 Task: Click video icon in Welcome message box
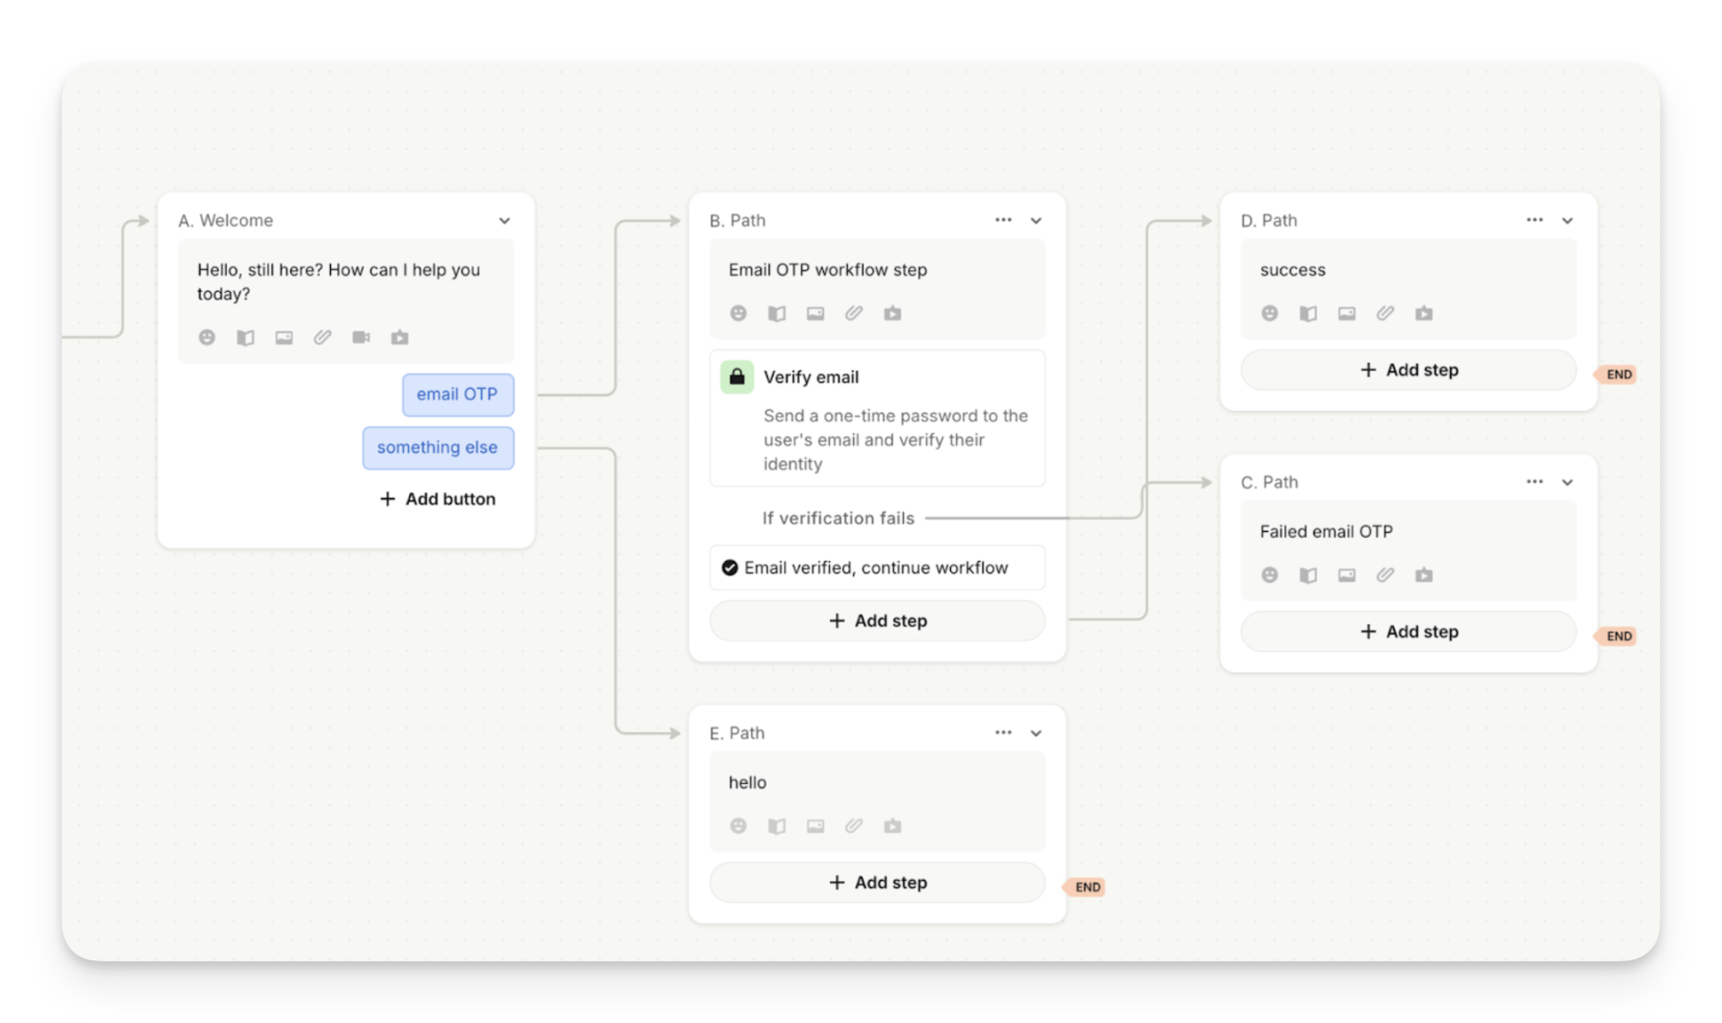pos(361,337)
